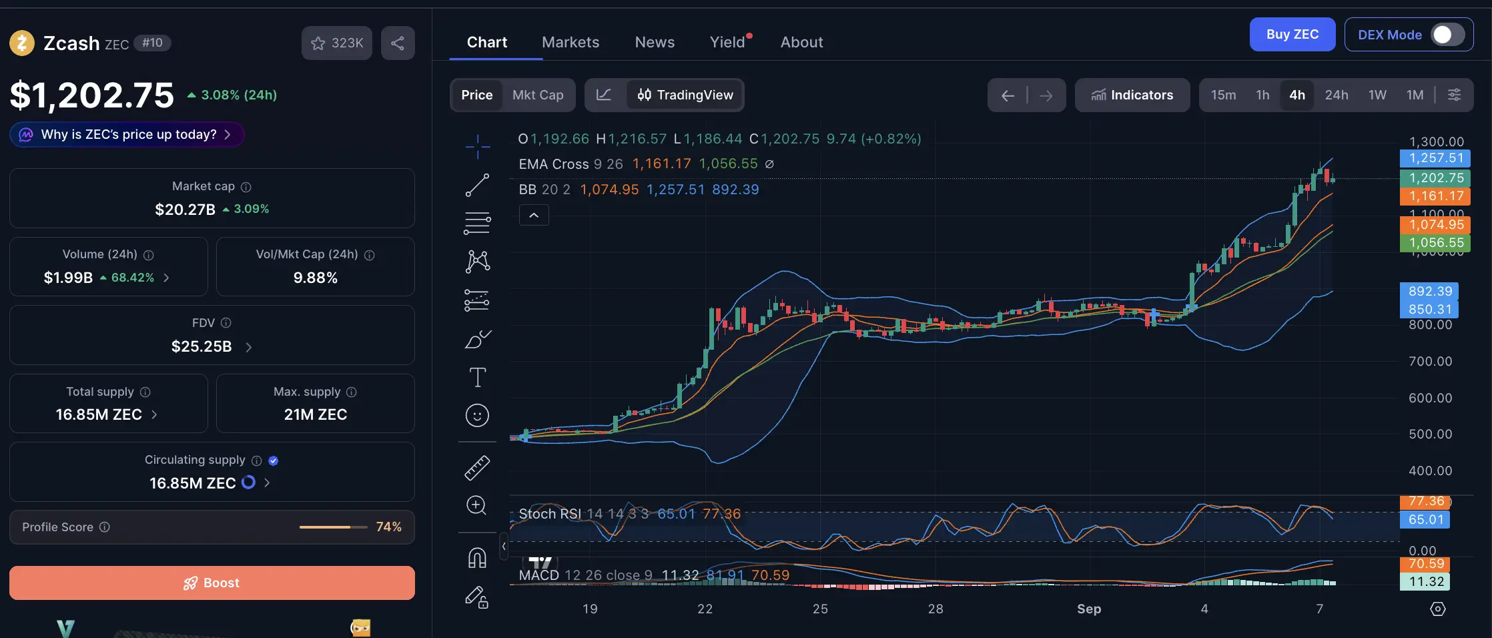Toggle DEX Mode switch
The height and width of the screenshot is (638, 1492).
pos(1447,35)
